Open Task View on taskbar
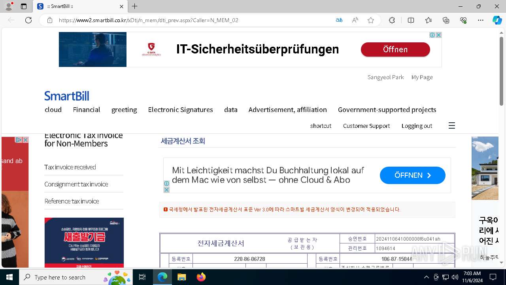Screen dimensions: 506x285 click(142, 277)
